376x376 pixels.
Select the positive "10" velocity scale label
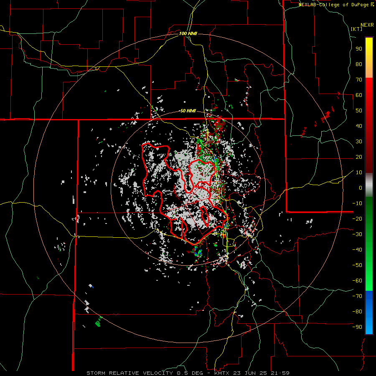[x=359, y=173]
